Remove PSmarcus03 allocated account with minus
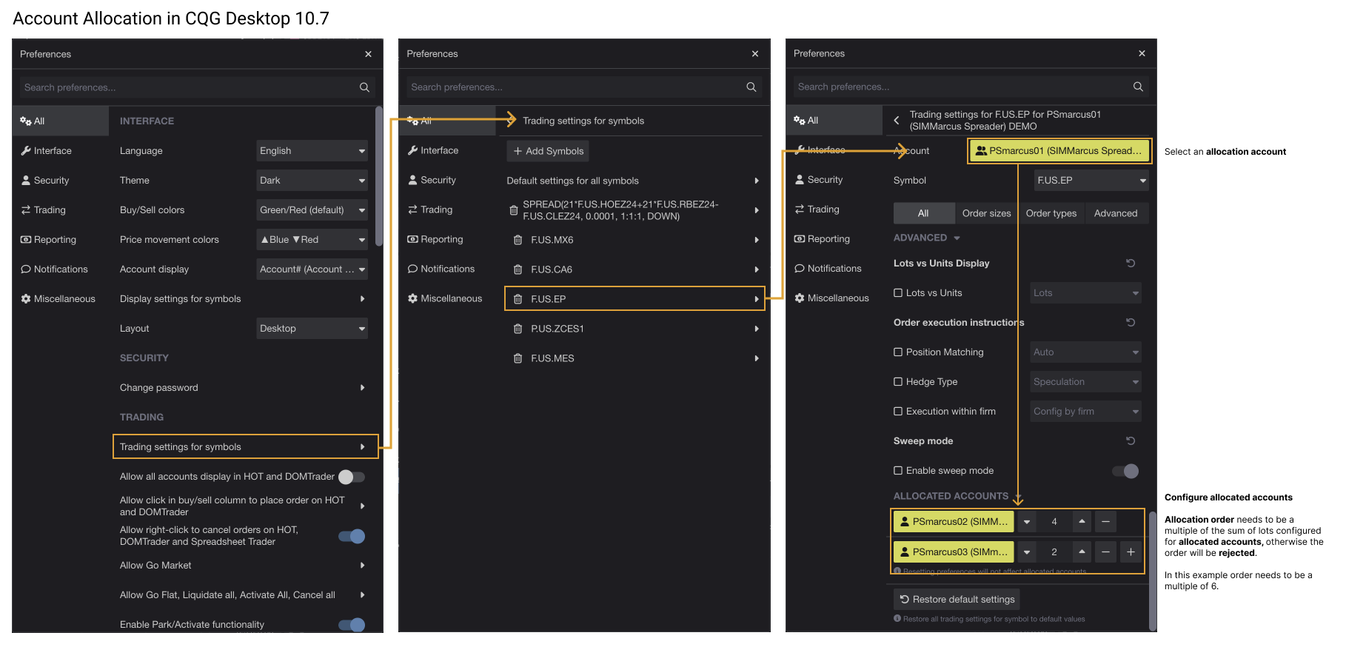The height and width of the screenshot is (647, 1346). coord(1105,552)
